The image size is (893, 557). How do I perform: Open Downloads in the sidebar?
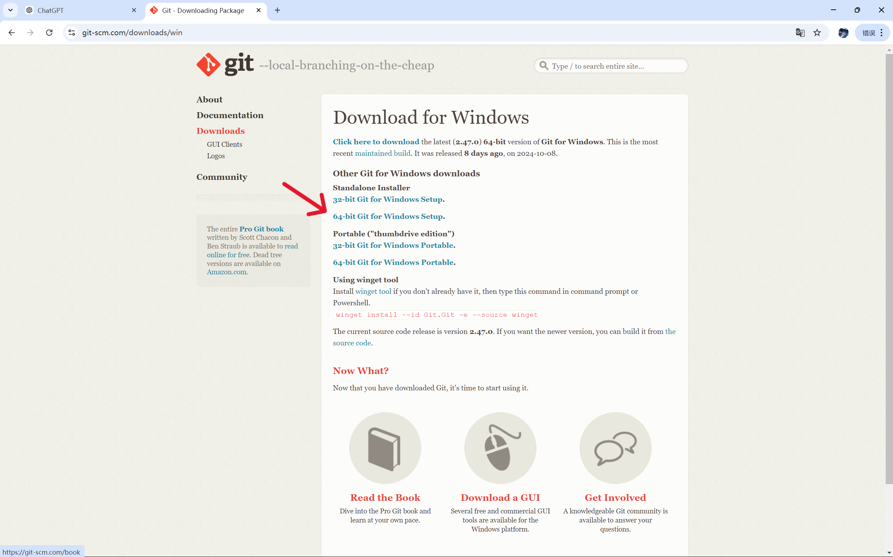(x=221, y=131)
